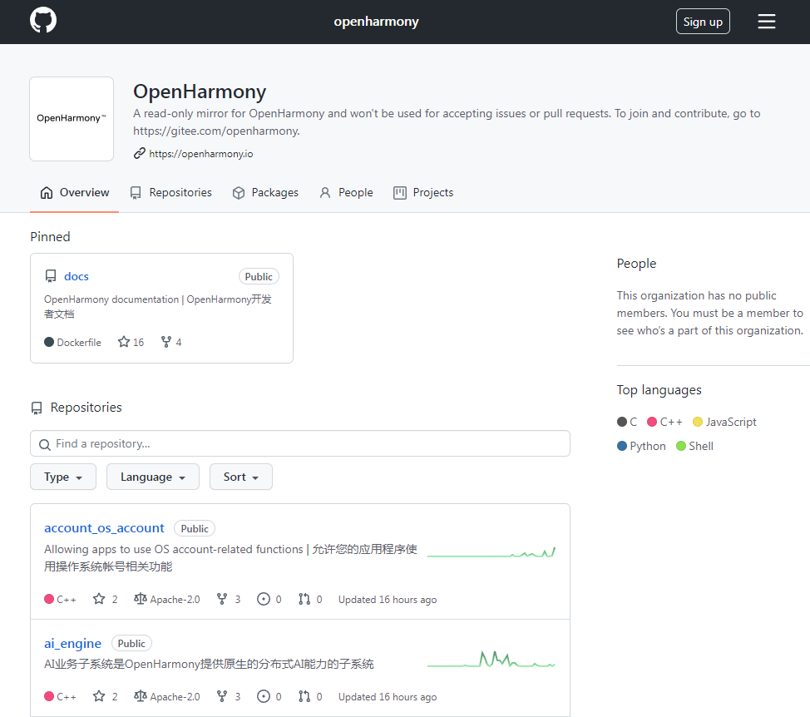
Task: Open the account_os_account repository
Action: (104, 528)
